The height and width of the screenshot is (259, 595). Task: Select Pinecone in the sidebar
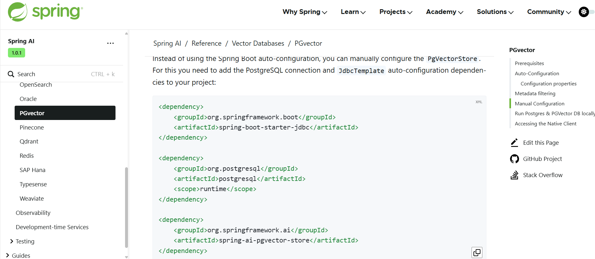point(32,128)
